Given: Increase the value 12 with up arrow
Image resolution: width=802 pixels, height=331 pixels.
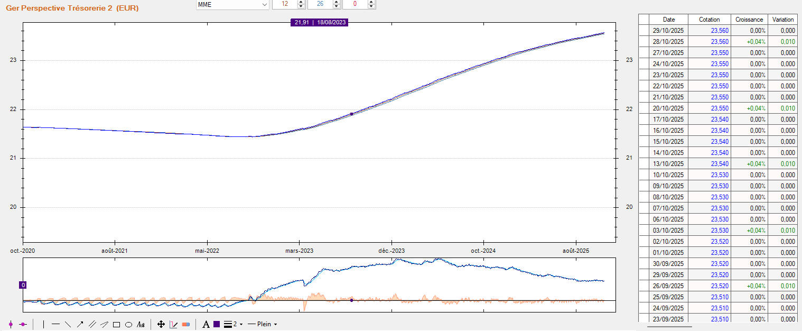Looking at the screenshot, I should 301,3.
